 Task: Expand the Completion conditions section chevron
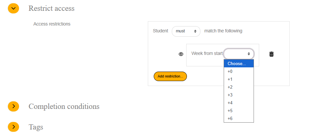click(x=13, y=106)
